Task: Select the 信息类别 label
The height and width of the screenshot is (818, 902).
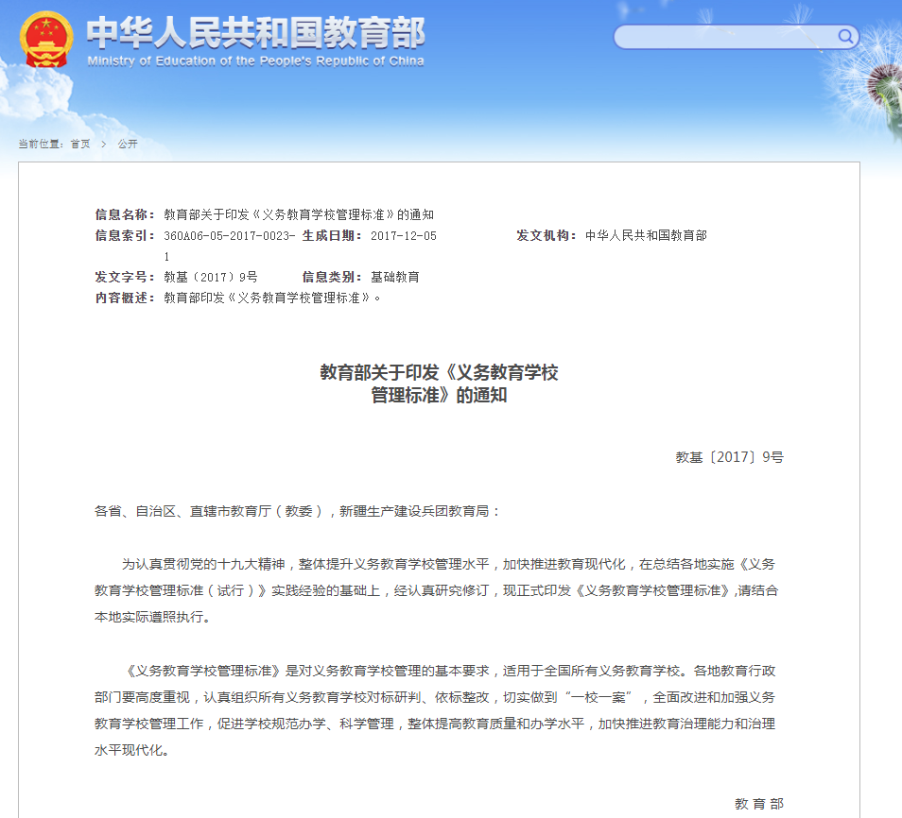Action: coord(332,277)
